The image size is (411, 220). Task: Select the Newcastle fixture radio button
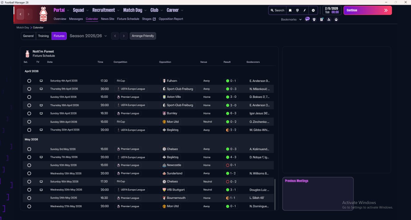[29, 165]
